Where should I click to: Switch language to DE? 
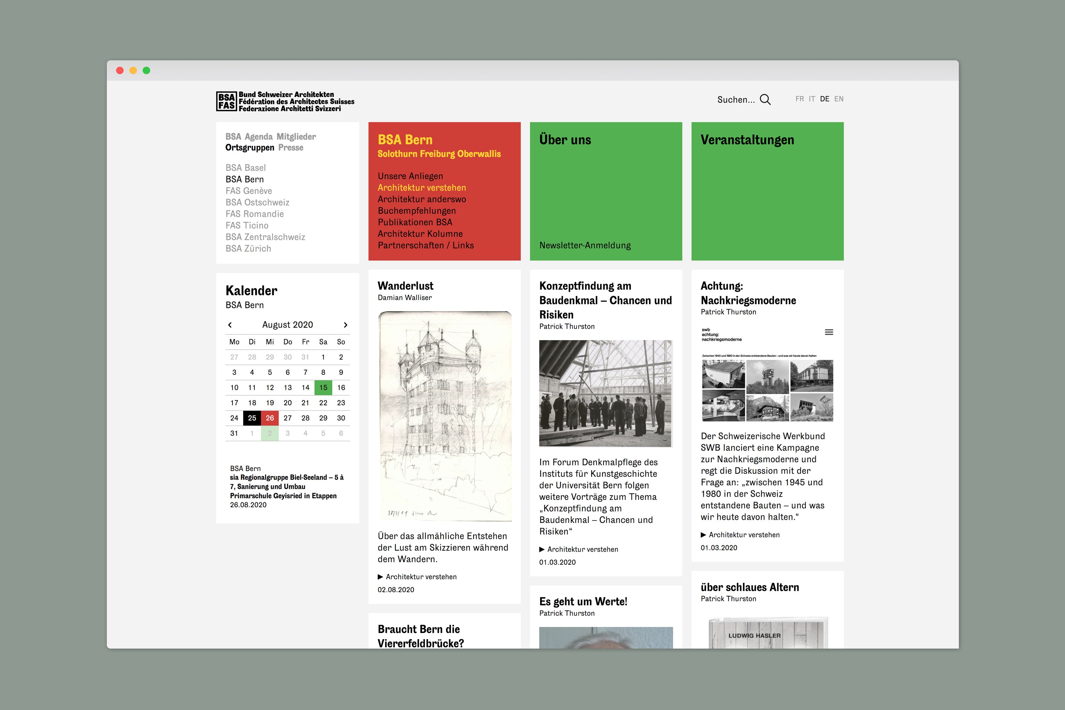825,99
